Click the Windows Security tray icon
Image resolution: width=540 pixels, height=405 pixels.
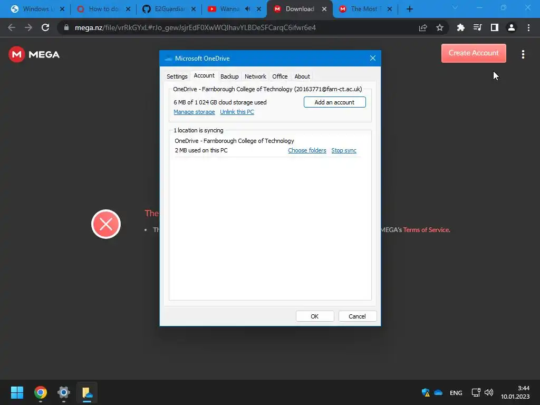[426, 392]
